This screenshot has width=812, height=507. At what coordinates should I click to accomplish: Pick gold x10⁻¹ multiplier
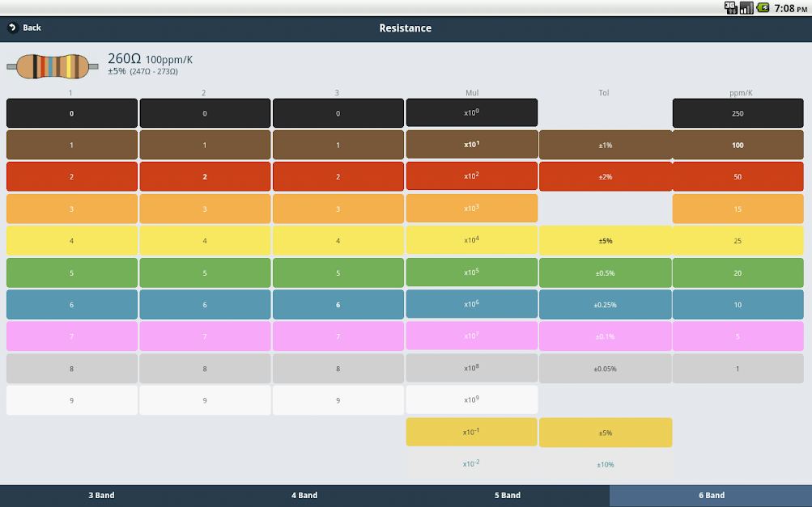[472, 432]
